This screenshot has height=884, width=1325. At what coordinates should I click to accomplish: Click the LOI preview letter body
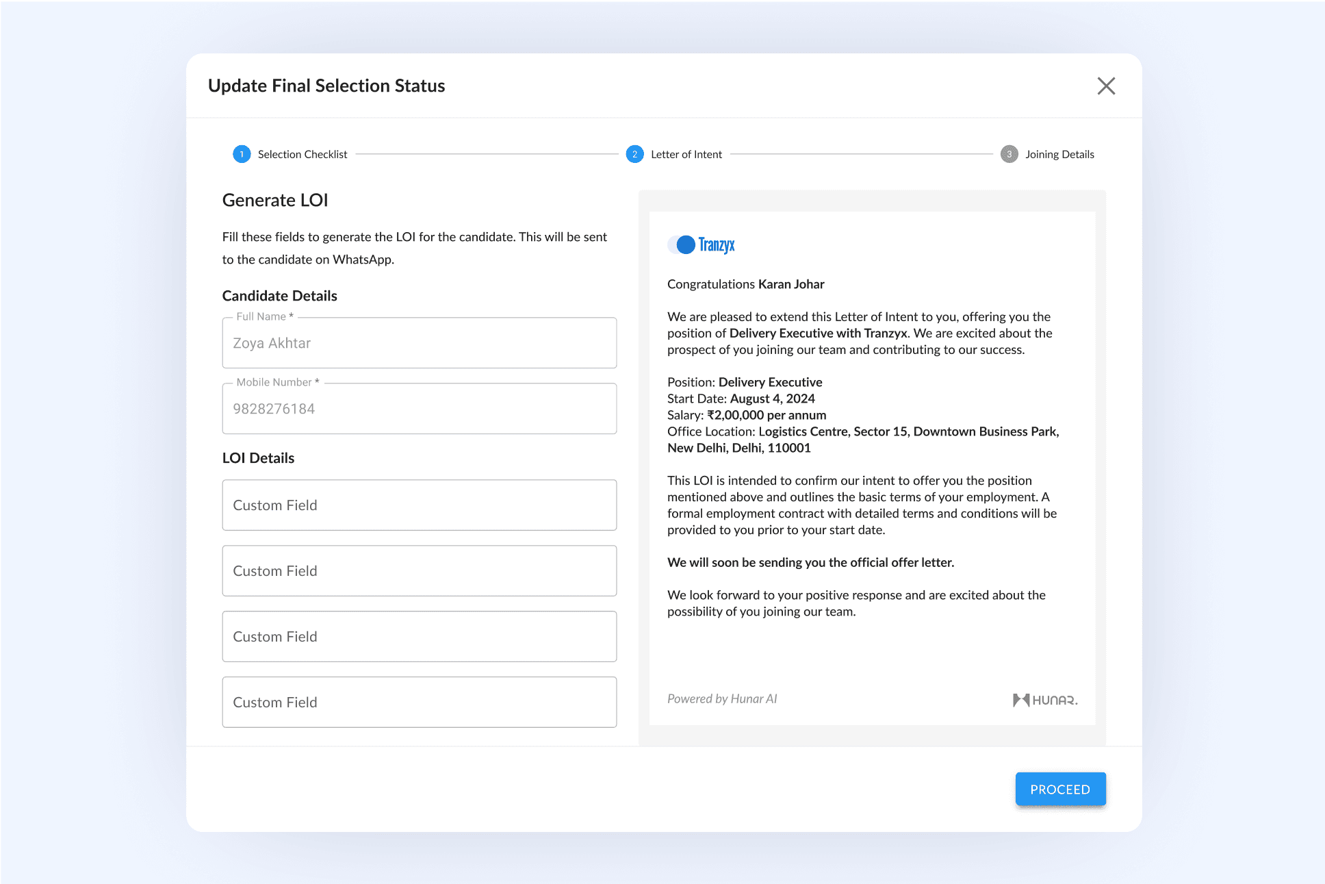(862, 505)
